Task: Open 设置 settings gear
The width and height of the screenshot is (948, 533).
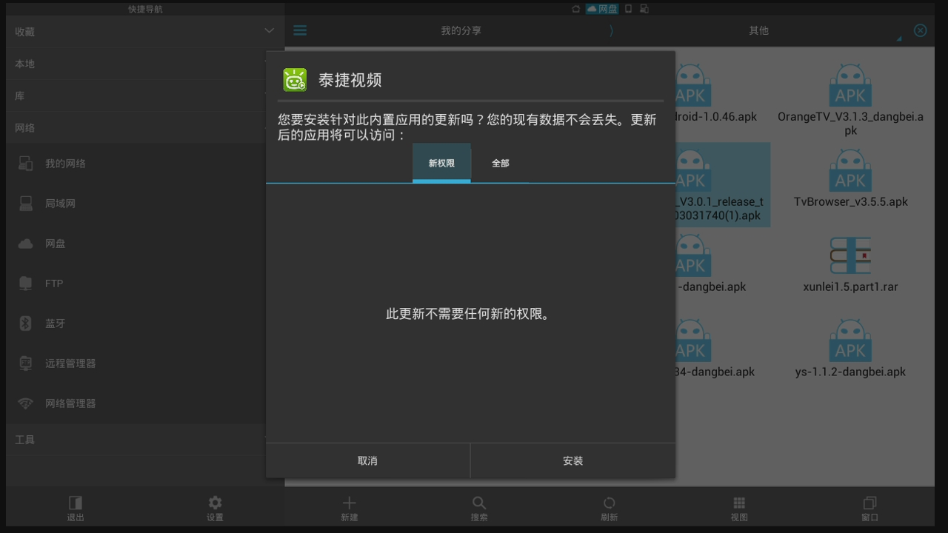Action: 215,508
